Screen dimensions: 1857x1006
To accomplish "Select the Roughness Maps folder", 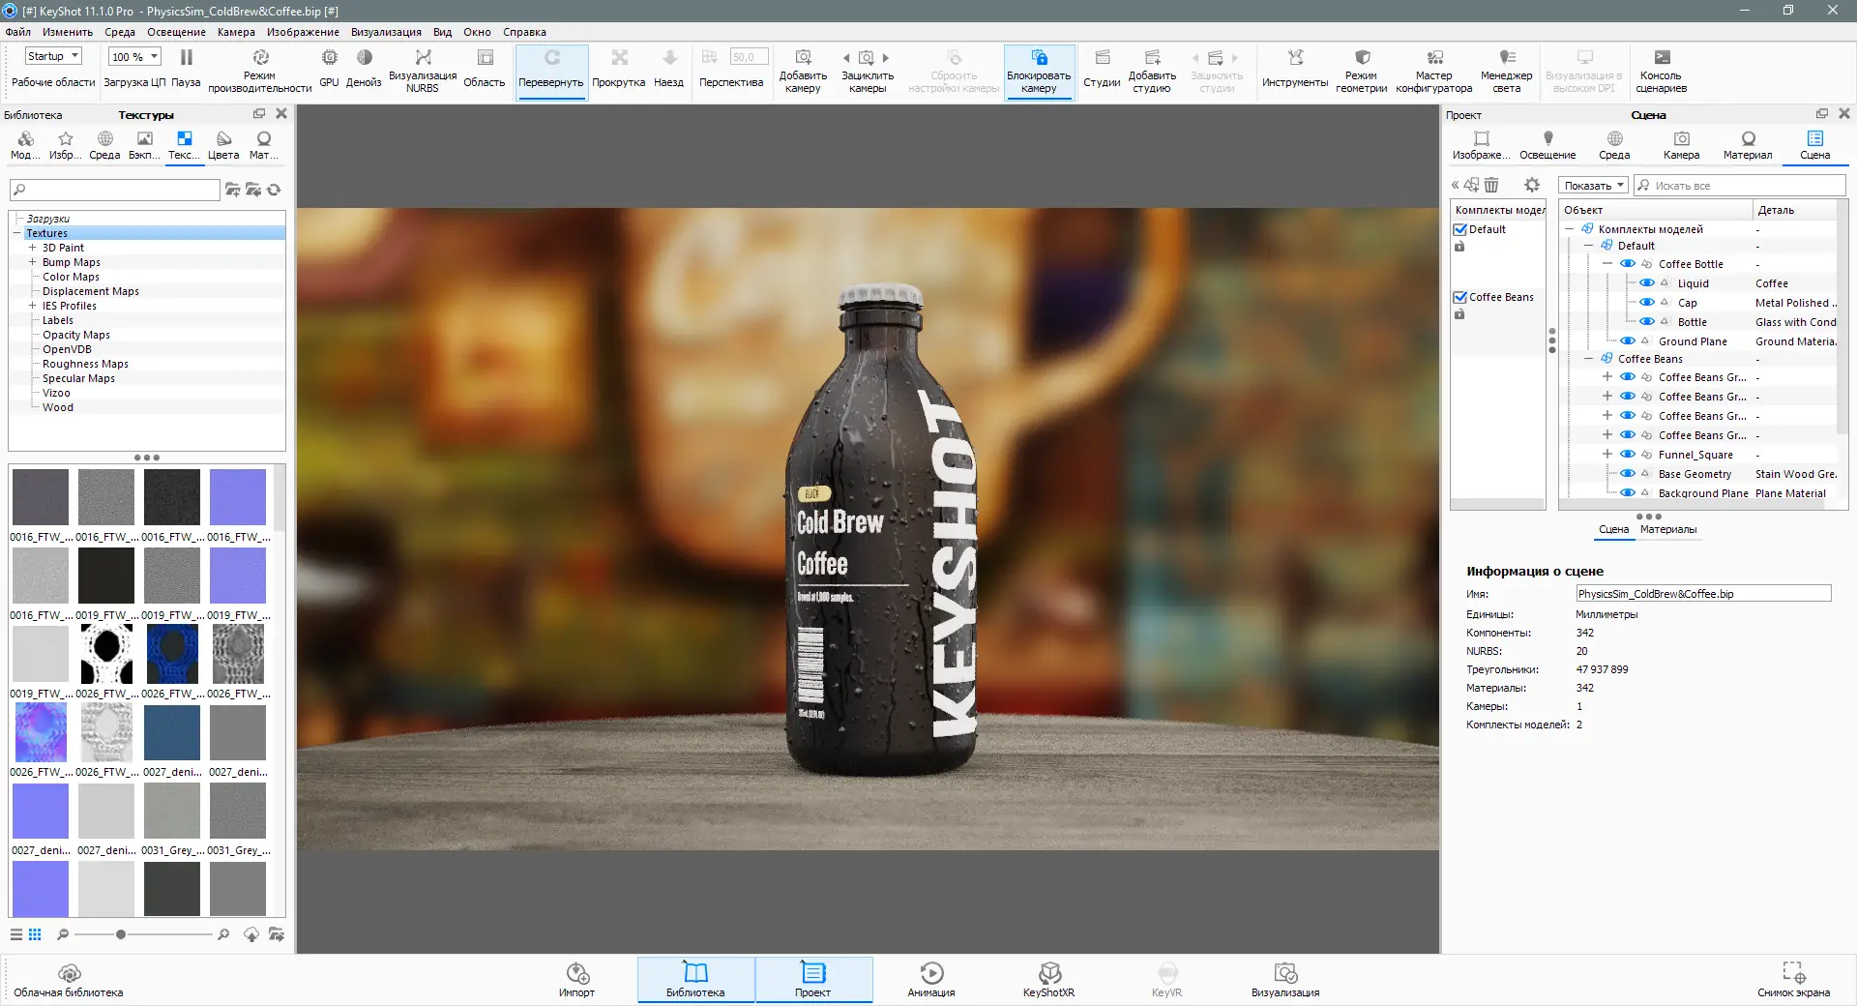I will [85, 364].
